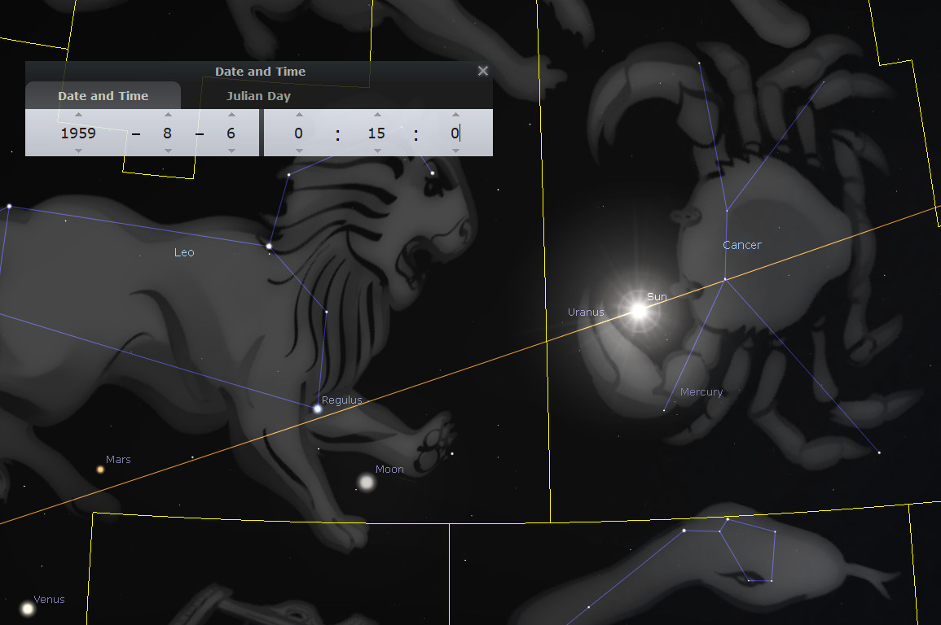941x625 pixels.
Task: Increase the day with the up arrow
Action: [x=231, y=115]
